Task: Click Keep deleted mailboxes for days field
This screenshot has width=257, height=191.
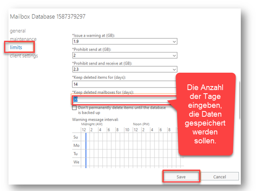Action: point(124,99)
